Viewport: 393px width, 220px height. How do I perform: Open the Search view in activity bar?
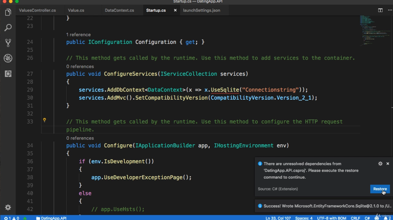coord(8,28)
